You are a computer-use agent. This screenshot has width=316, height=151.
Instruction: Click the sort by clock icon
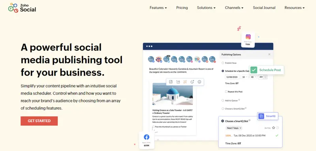pos(277,128)
